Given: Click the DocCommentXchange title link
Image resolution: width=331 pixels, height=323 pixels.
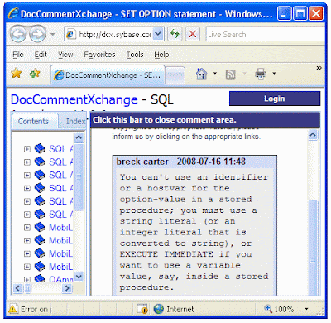Looking at the screenshot, I should pos(74,99).
